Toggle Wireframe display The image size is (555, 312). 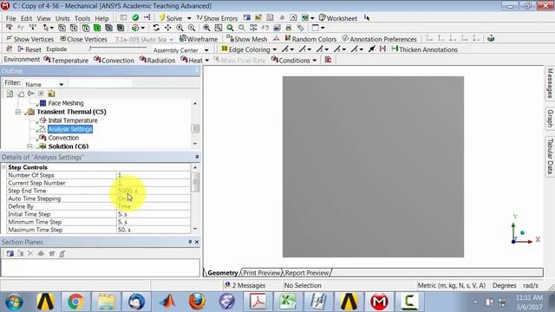pos(199,39)
